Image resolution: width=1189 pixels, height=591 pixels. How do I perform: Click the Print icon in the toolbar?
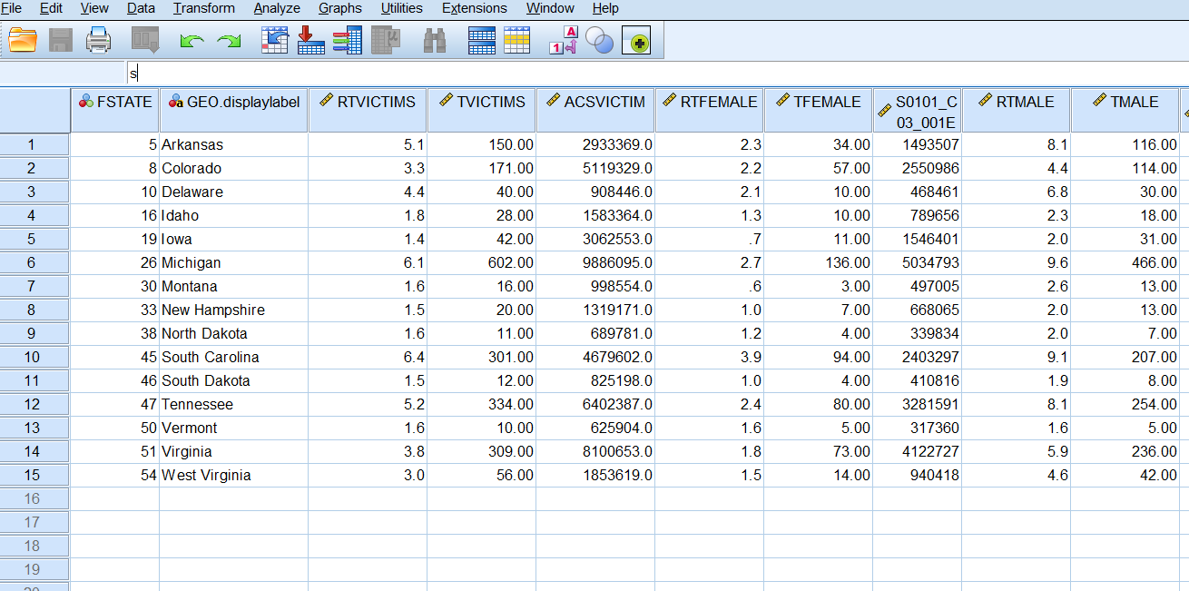click(x=98, y=40)
